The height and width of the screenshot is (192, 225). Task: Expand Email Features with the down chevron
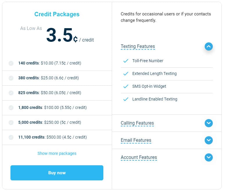(x=209, y=140)
